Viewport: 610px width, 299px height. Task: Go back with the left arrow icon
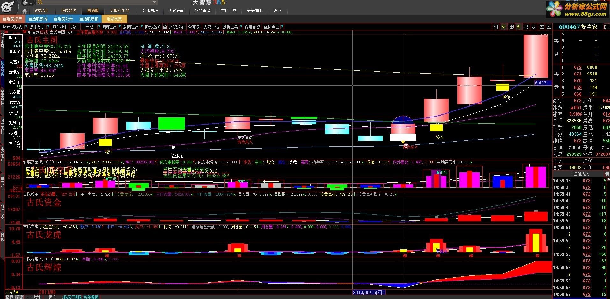(x=25, y=3)
